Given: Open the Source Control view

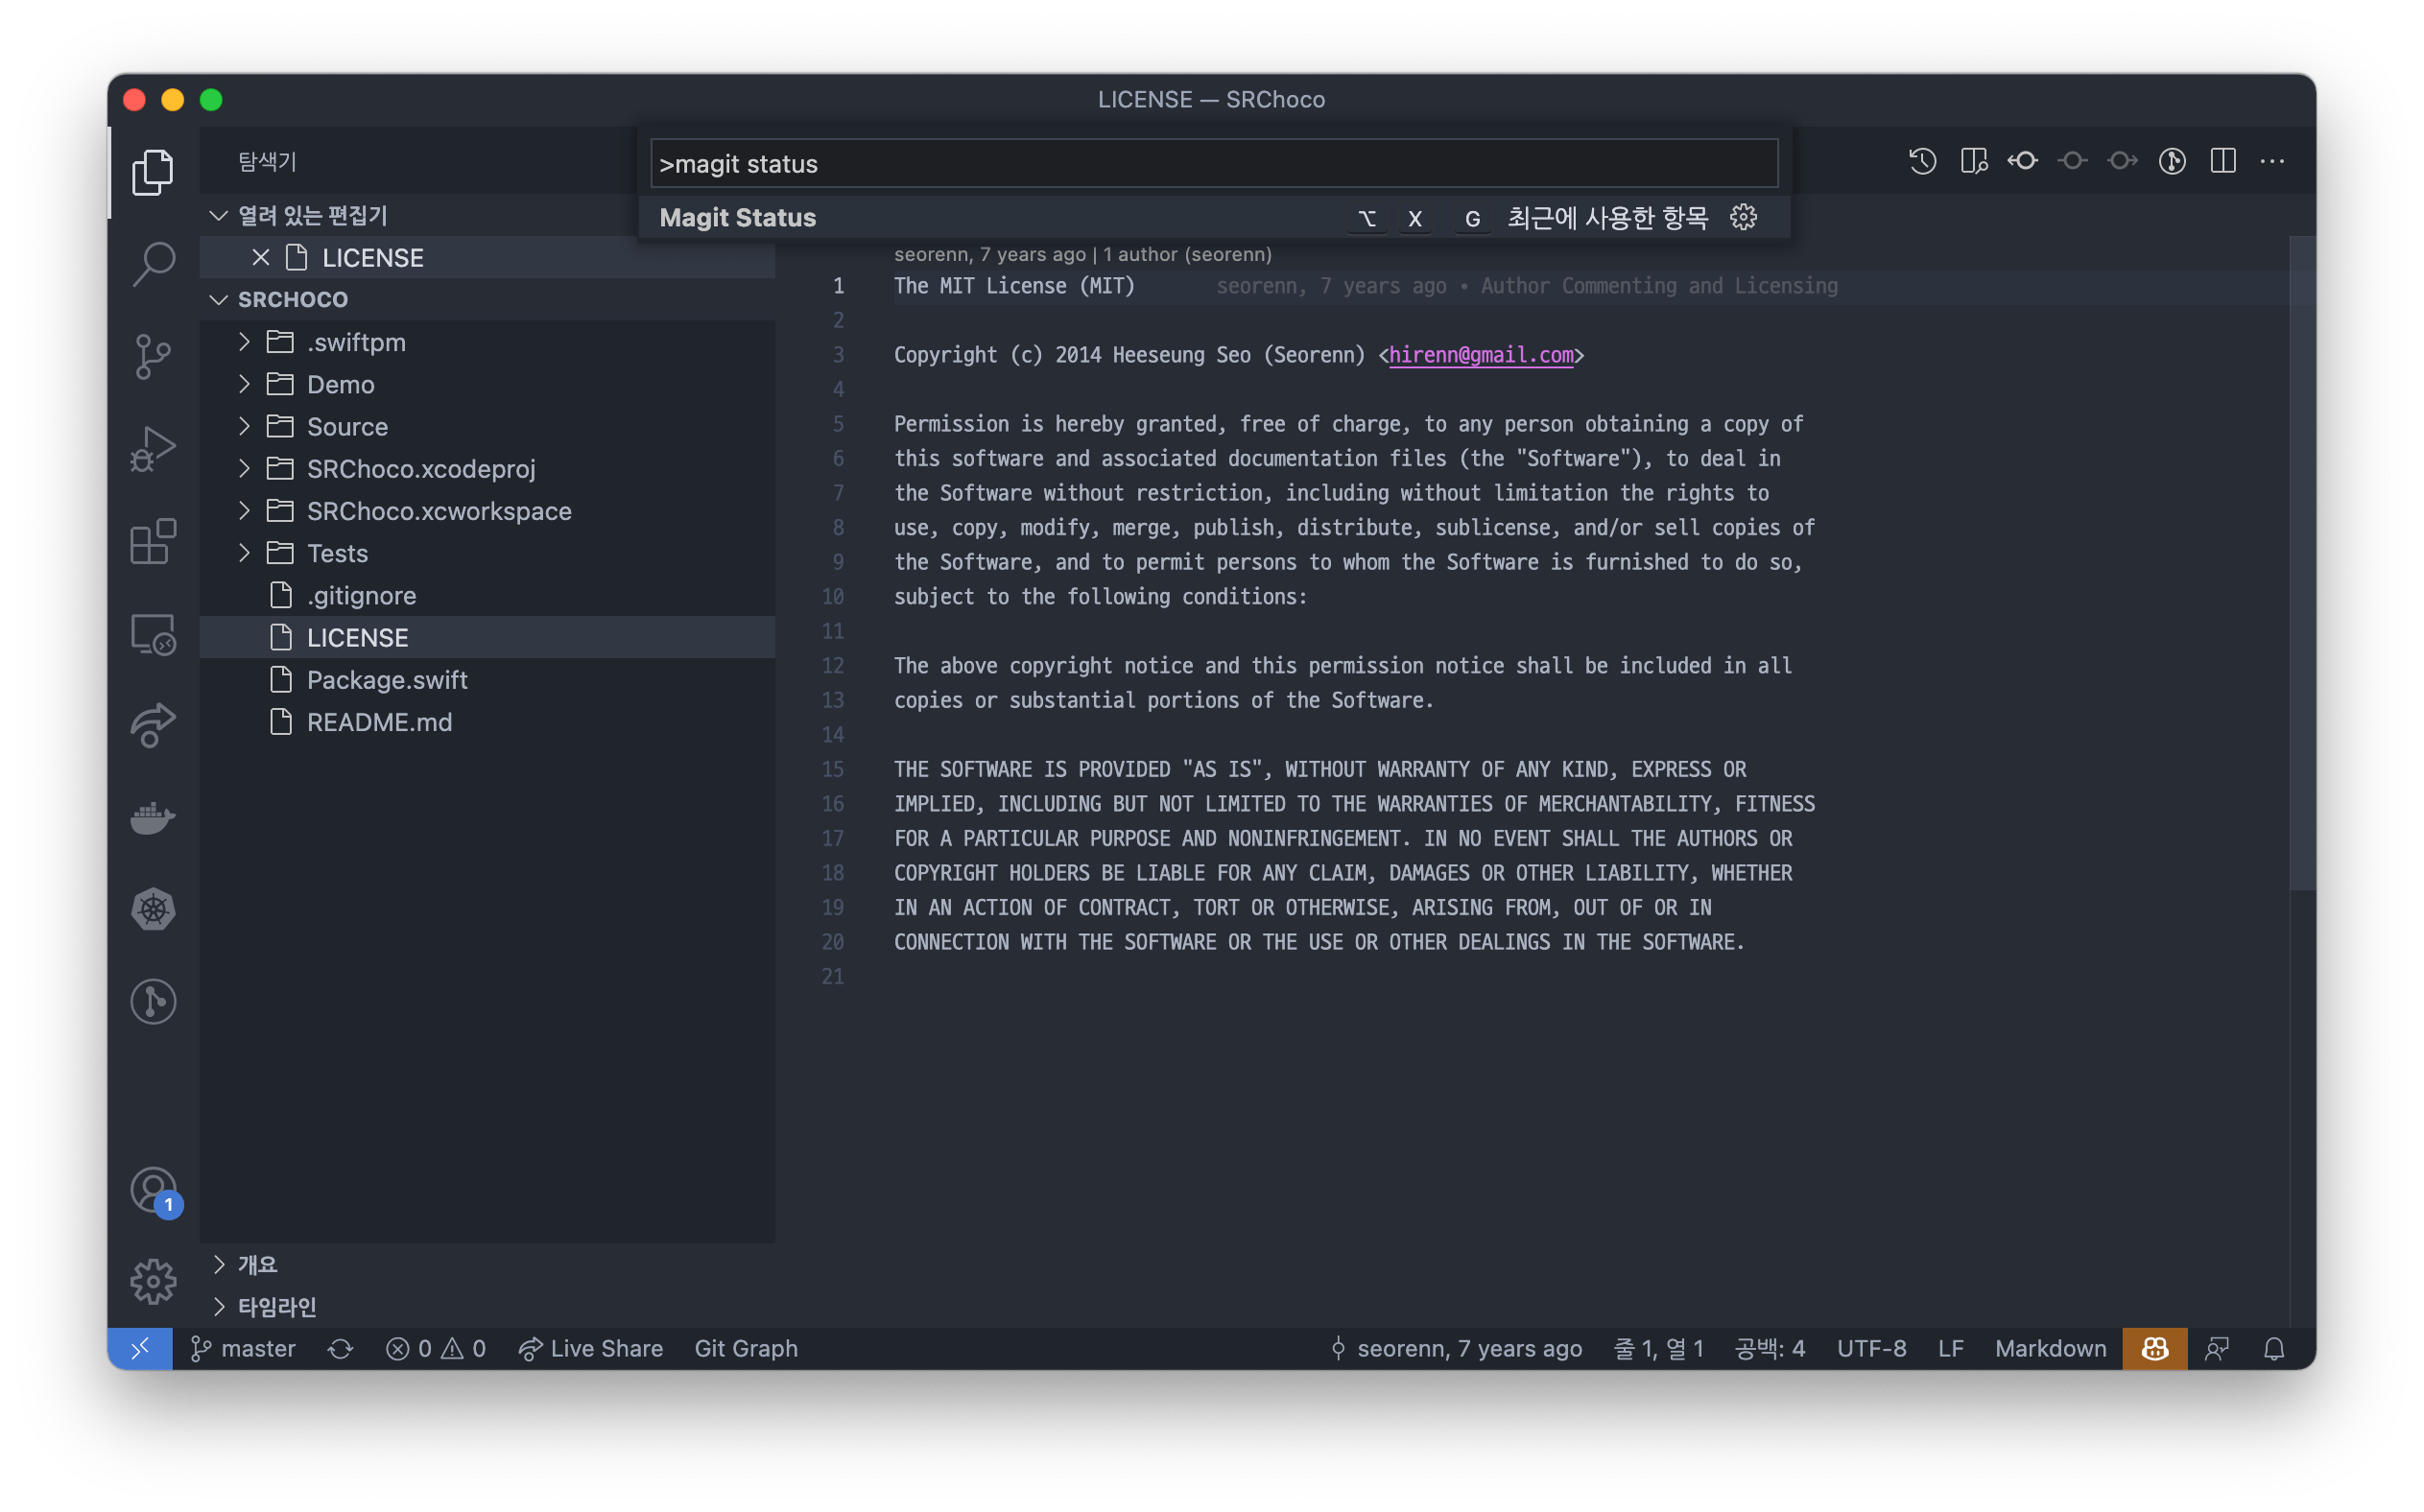Looking at the screenshot, I should coord(152,357).
